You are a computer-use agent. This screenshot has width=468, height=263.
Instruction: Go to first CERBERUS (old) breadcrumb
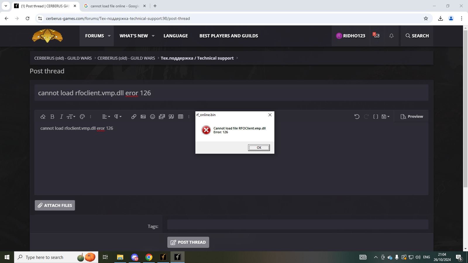(x=63, y=58)
